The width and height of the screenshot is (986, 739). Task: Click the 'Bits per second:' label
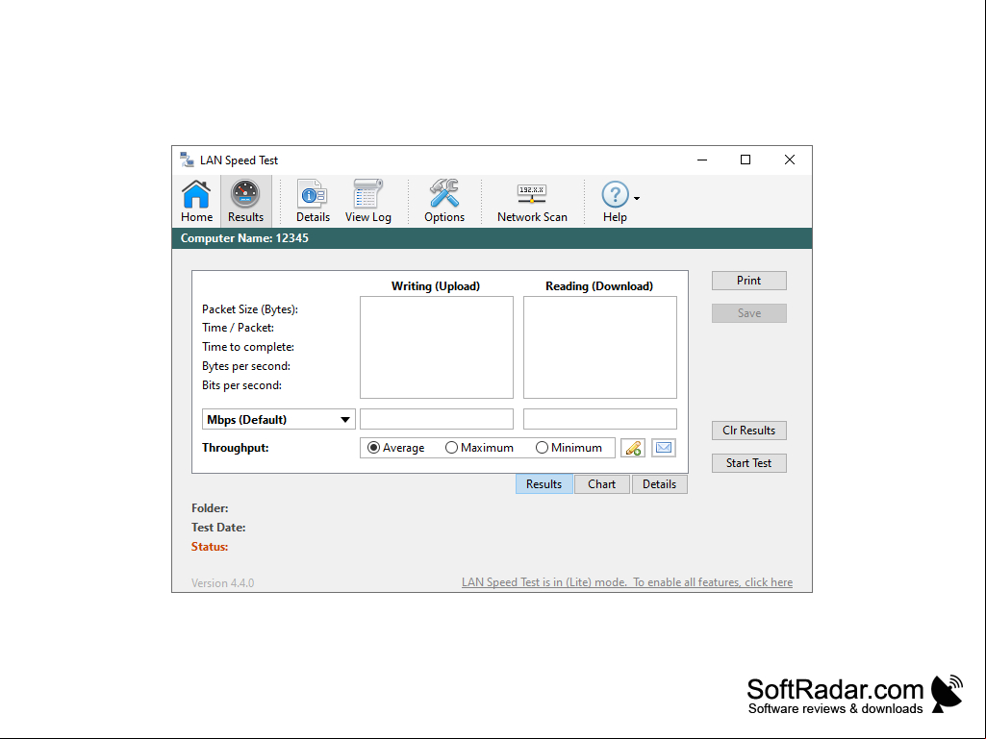241,385
